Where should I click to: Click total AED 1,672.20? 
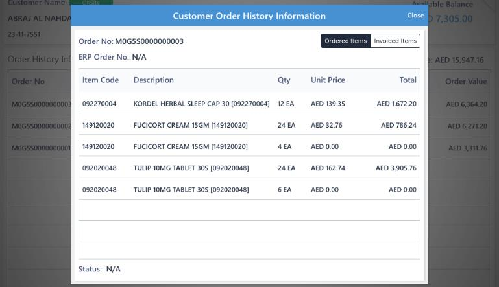coord(396,104)
